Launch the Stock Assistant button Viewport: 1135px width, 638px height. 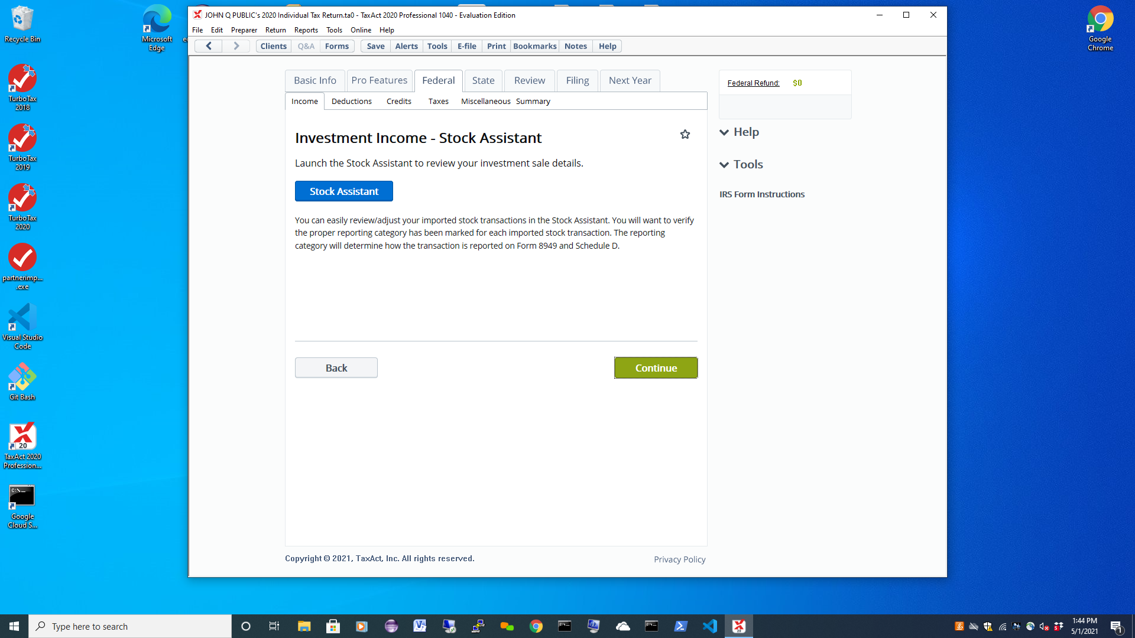coord(344,191)
